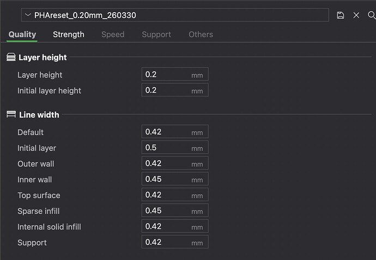
Task: Click the search magnifier icon
Action: pos(372,15)
